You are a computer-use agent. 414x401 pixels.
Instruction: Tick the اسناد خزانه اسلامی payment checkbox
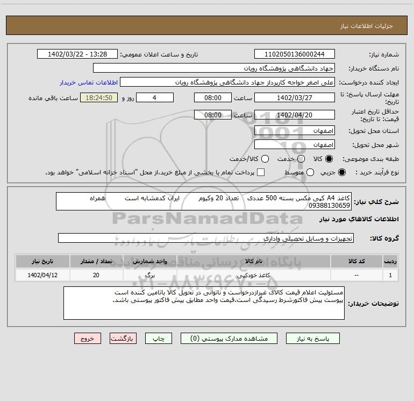261,172
